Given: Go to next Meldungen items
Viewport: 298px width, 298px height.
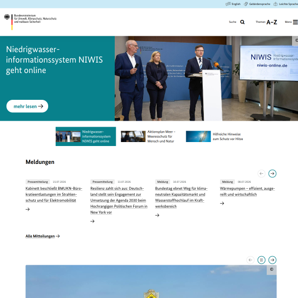Looking at the screenshot, I should click(x=272, y=173).
